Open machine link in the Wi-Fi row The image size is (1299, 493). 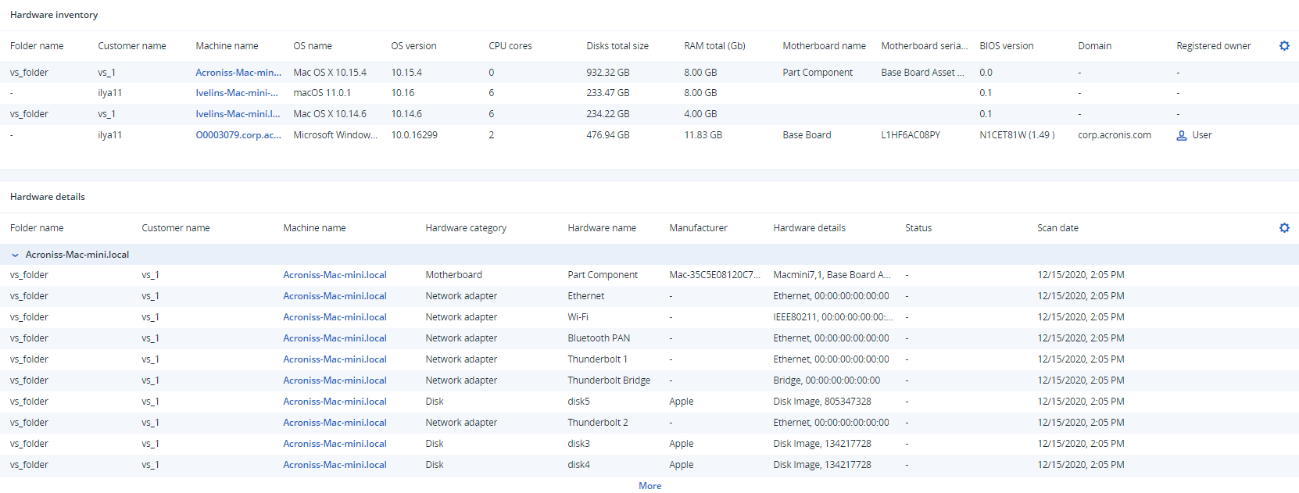(x=335, y=317)
